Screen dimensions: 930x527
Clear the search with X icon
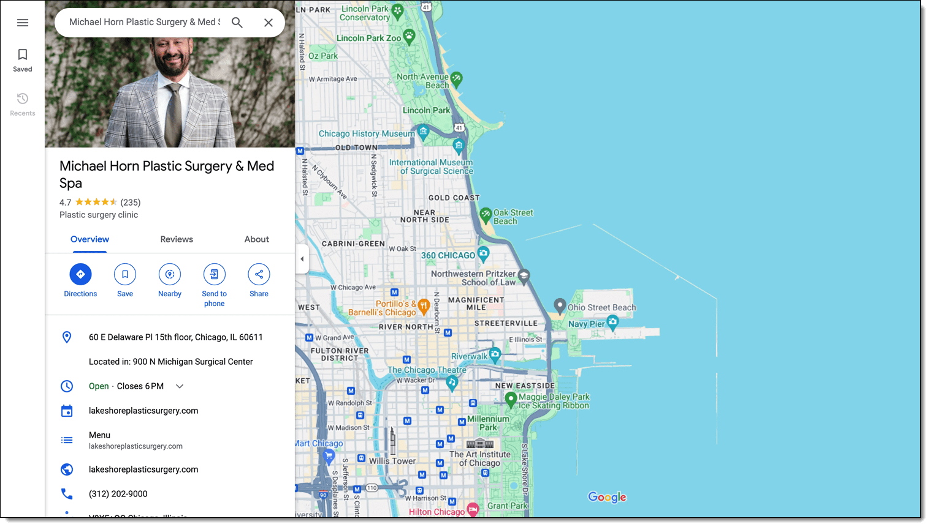pyautogui.click(x=269, y=23)
